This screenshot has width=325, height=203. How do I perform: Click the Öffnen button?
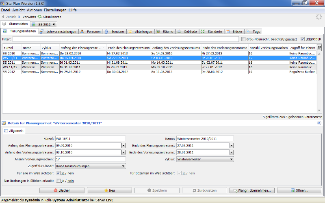[299, 190]
